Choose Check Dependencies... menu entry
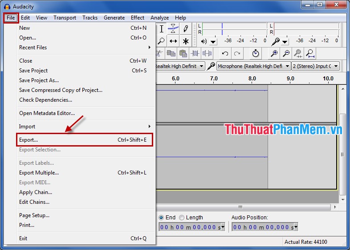350x250 pixels. pos(86,100)
